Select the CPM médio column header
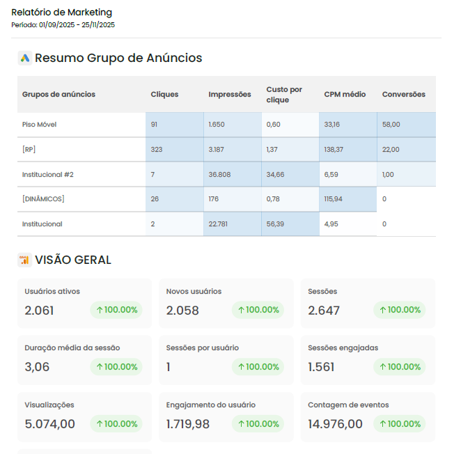Screen dimensions: 461x454 [x=345, y=95]
